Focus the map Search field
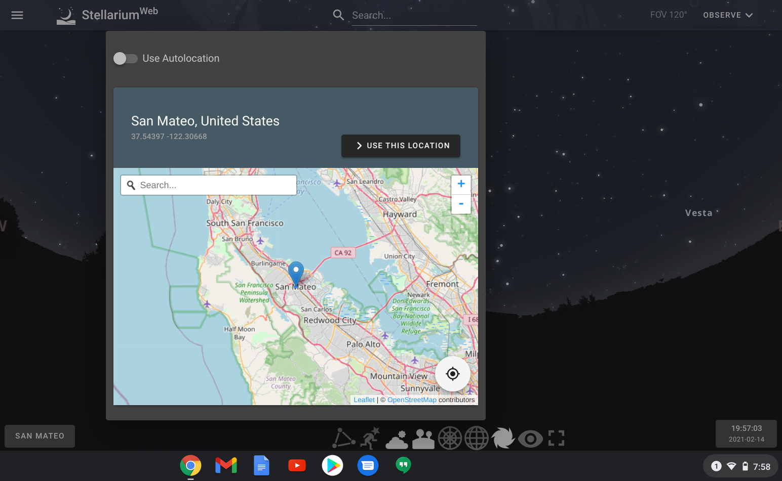This screenshot has width=782, height=481. (x=209, y=185)
